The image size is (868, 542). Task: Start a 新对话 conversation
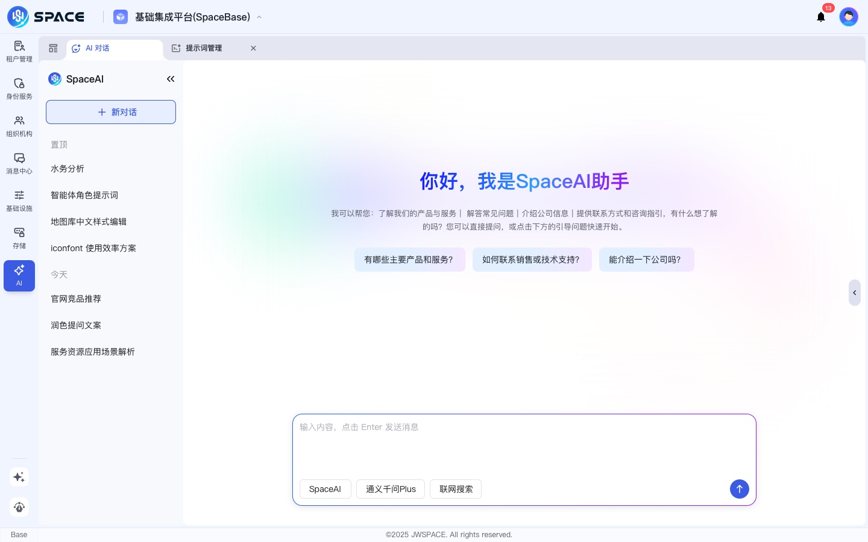pyautogui.click(x=111, y=112)
